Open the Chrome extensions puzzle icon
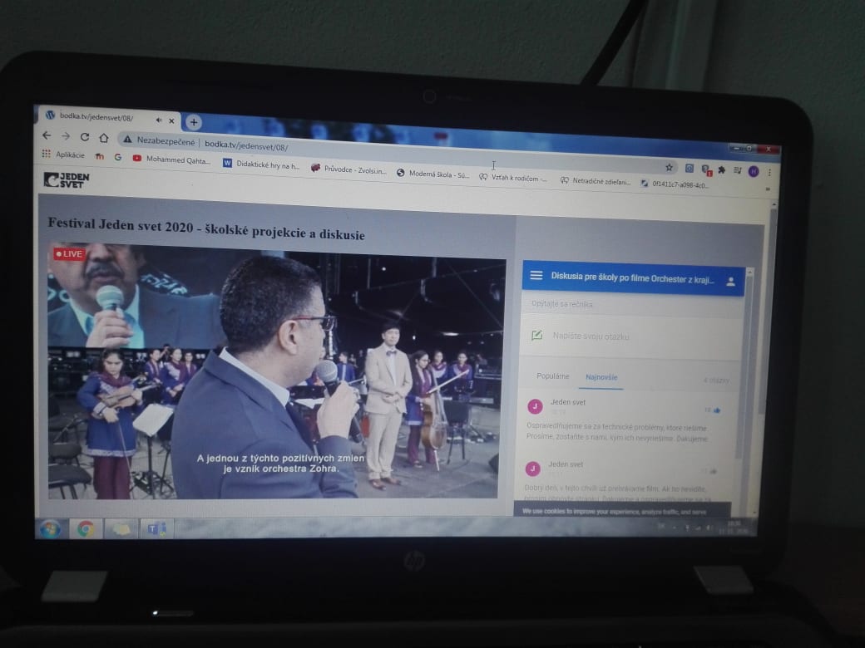 pyautogui.click(x=721, y=169)
